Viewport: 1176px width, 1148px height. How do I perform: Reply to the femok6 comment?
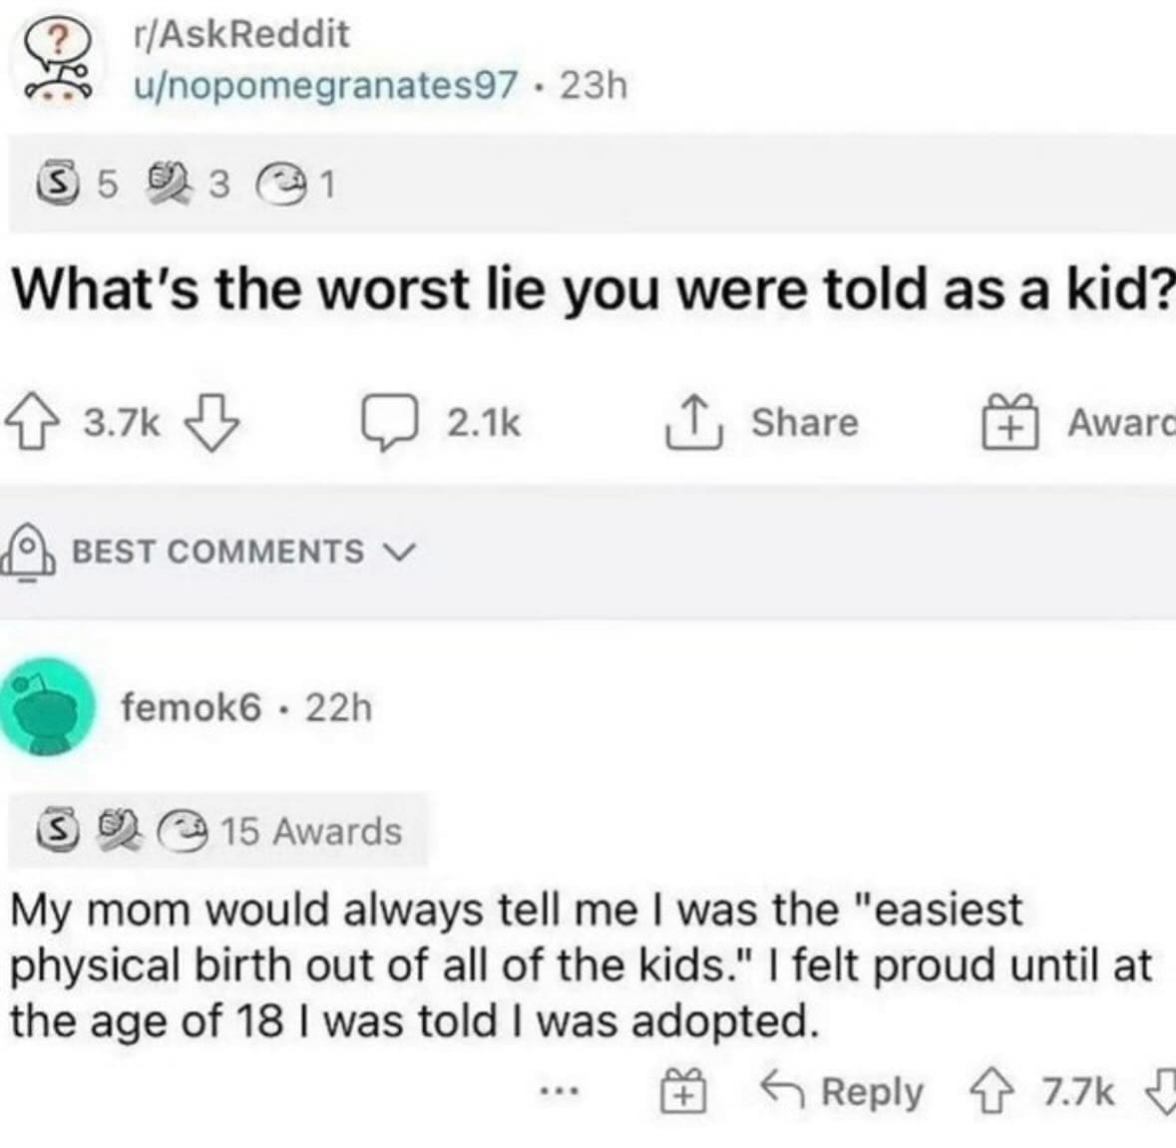(844, 1092)
